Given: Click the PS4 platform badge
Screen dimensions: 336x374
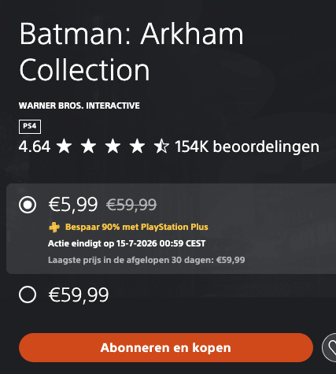Looking at the screenshot, I should [30, 127].
